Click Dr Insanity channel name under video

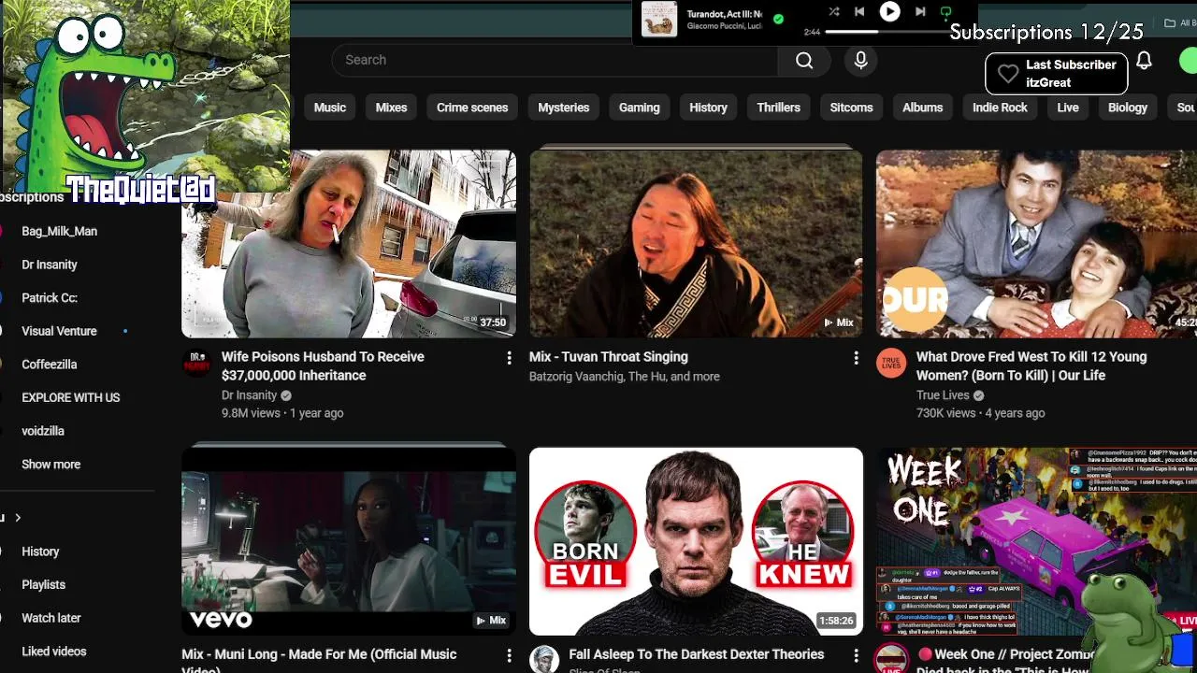pos(249,395)
